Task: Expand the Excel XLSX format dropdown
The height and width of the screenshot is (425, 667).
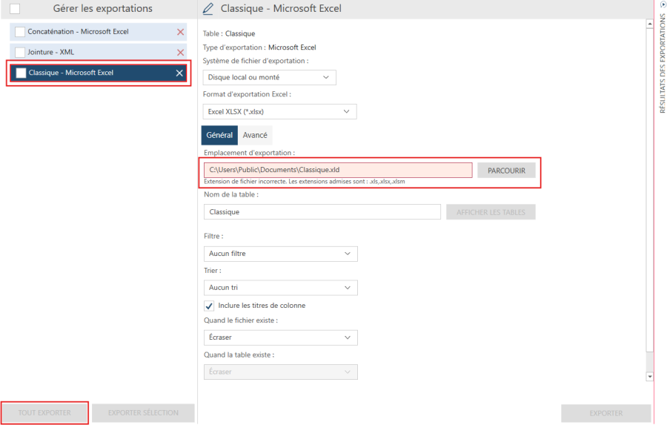Action: (279, 112)
